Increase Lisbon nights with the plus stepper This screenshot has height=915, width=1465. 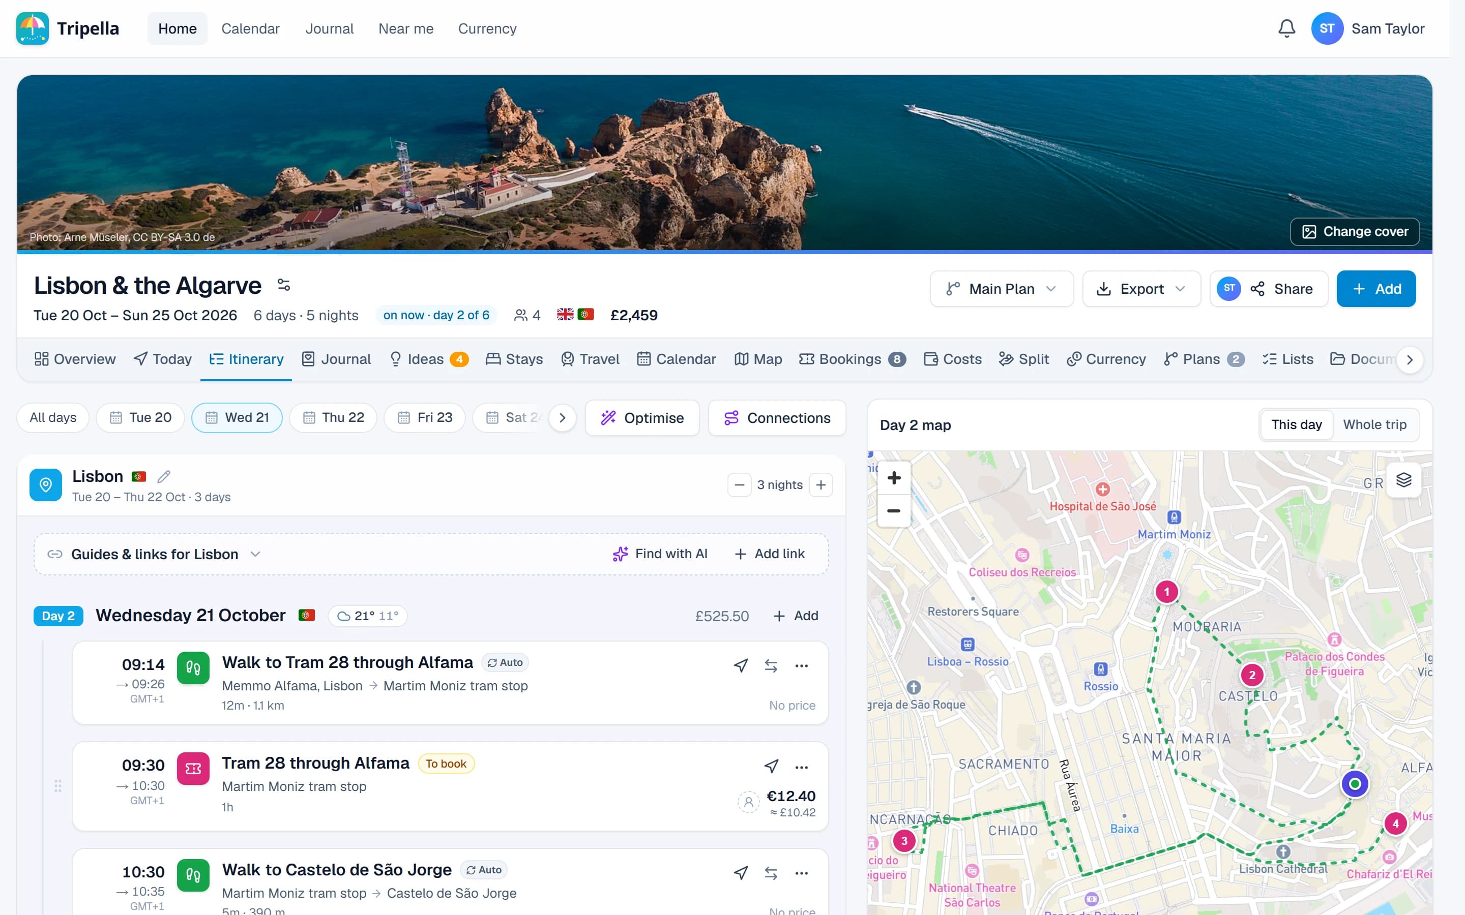[821, 485]
